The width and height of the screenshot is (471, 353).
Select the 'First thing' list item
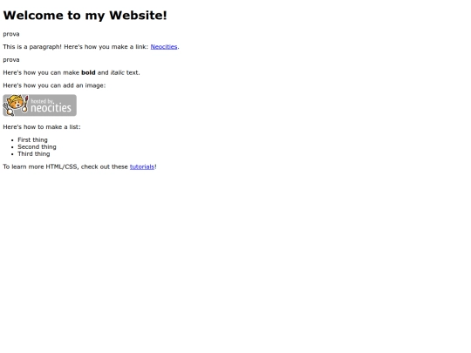(x=32, y=139)
